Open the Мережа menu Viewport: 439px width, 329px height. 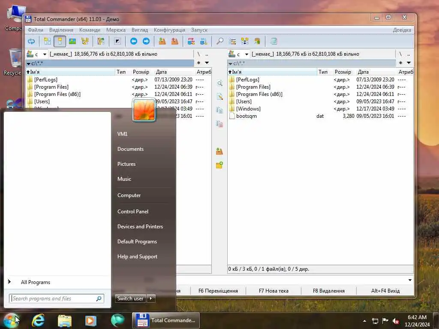click(116, 30)
